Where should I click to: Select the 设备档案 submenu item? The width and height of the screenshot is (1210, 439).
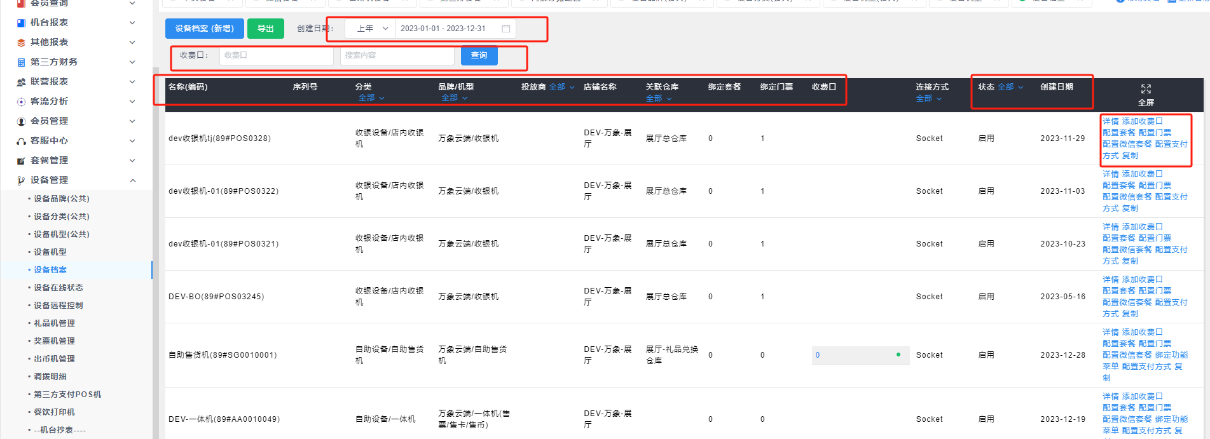click(50, 270)
